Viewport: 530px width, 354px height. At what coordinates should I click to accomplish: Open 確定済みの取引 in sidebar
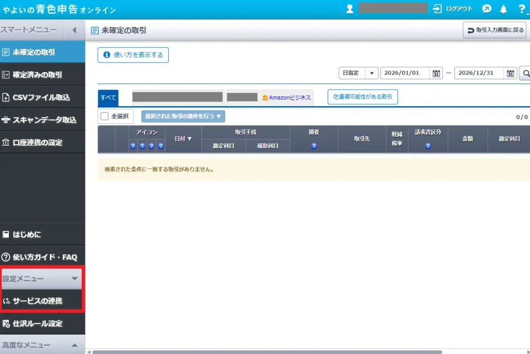coord(42,75)
